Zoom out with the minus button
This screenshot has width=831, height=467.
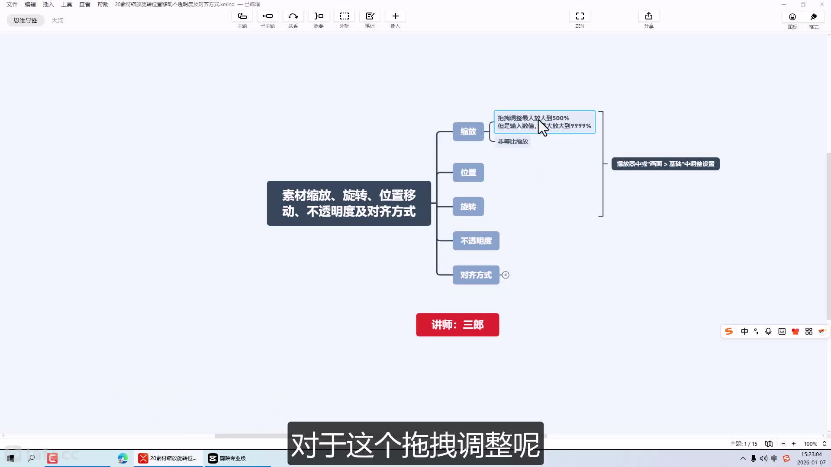(783, 444)
